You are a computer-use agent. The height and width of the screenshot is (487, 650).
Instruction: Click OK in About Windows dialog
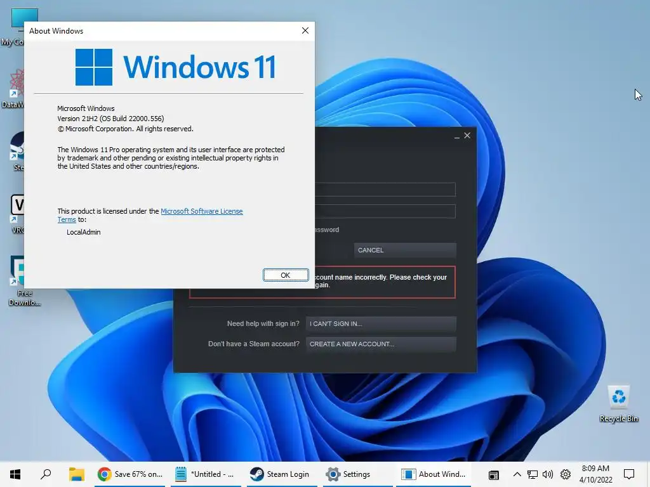pos(285,275)
